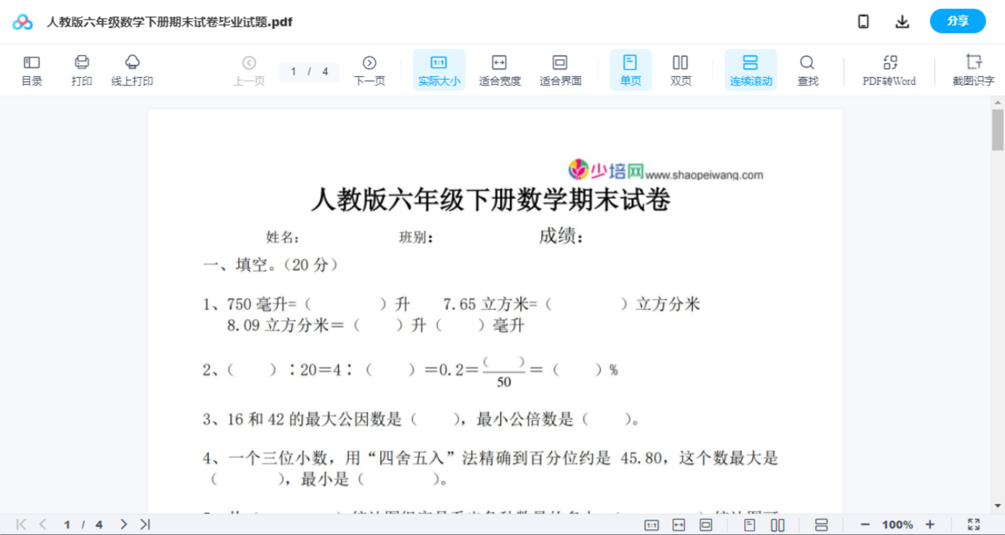
Task: Select 线上打印 online printing
Action: 132,69
